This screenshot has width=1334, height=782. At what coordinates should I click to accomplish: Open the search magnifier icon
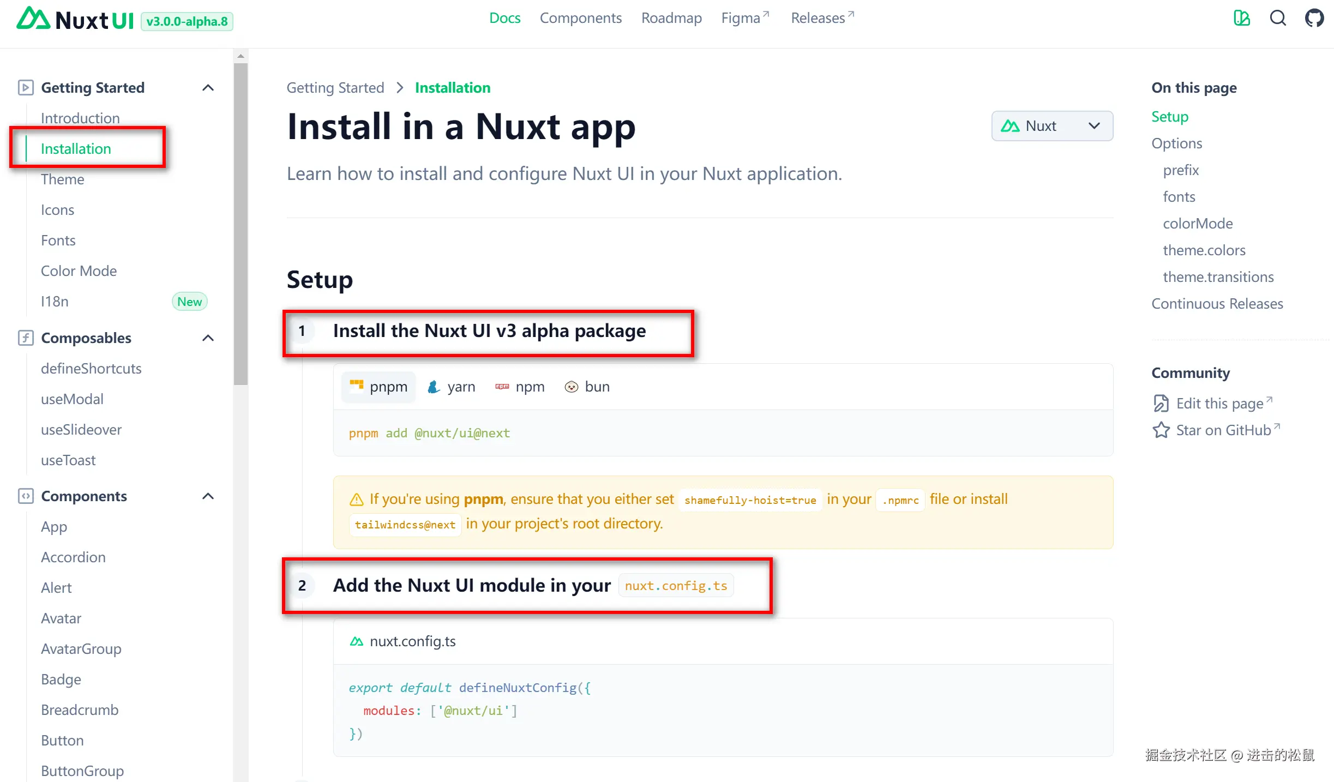[1278, 19]
